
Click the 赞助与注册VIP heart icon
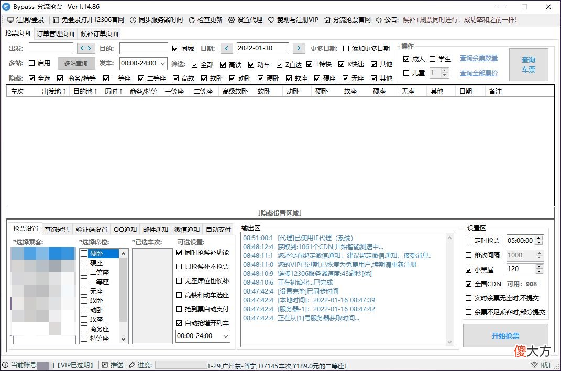(271, 20)
